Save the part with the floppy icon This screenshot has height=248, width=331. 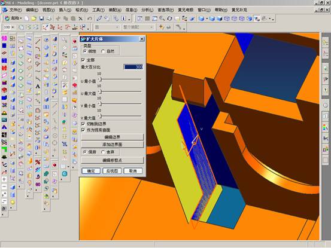coord(41,19)
